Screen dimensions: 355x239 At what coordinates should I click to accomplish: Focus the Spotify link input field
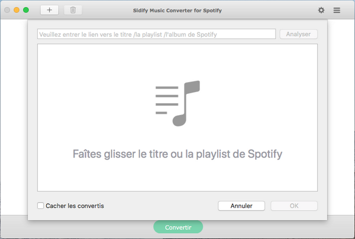coord(156,34)
